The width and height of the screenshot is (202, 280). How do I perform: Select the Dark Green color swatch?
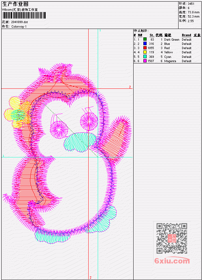tap(145, 39)
